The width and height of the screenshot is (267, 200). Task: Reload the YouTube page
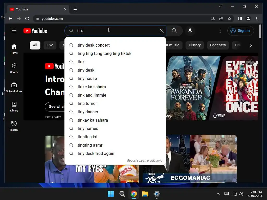27,18
